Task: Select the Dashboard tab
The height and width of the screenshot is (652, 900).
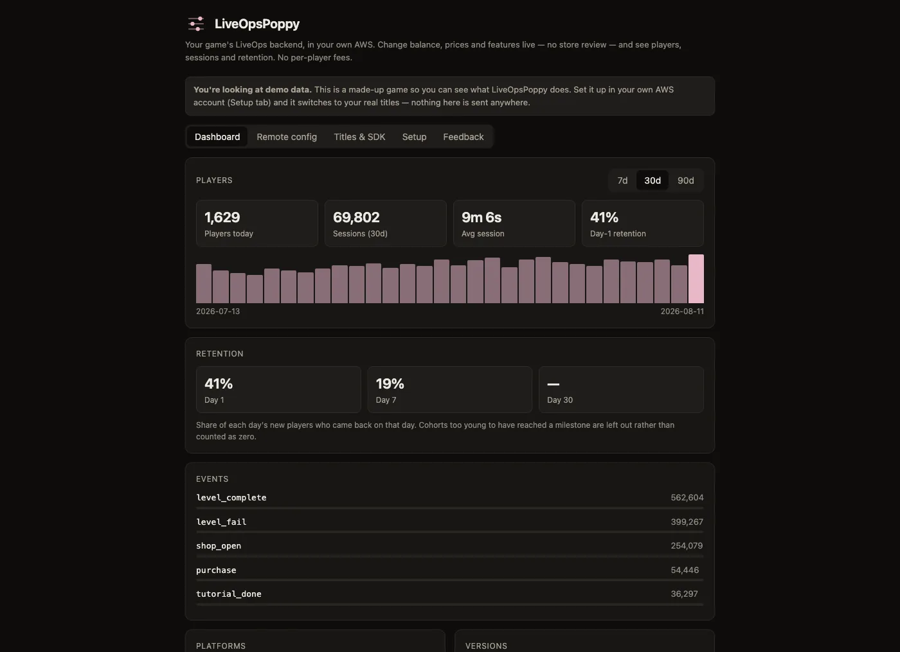Action: click(x=217, y=137)
